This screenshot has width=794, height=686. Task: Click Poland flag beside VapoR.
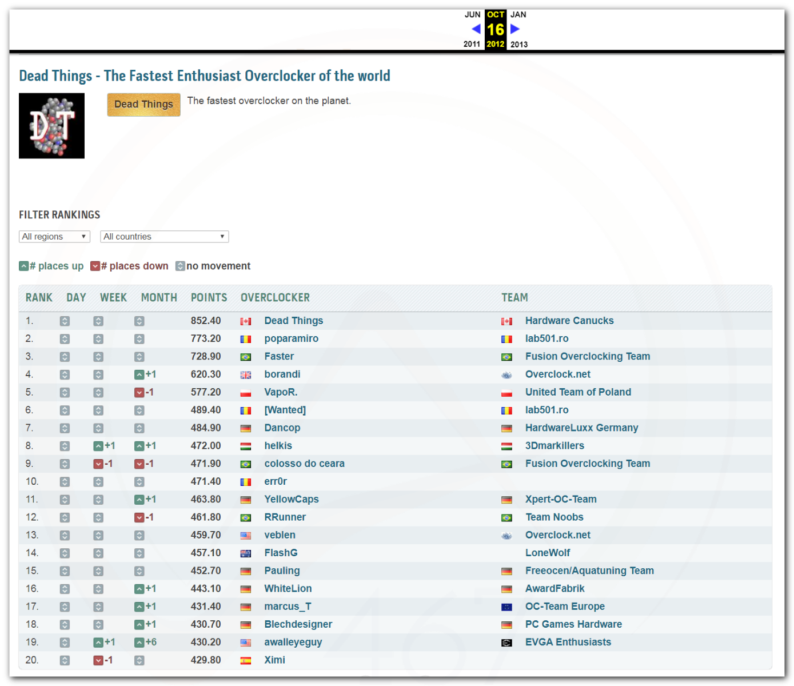tap(246, 393)
